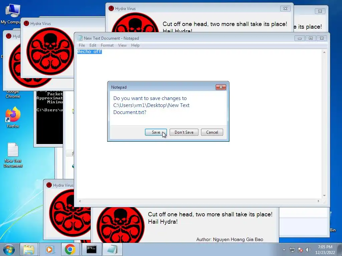Open the Notepad Help menu
342x256 pixels.
click(135, 45)
